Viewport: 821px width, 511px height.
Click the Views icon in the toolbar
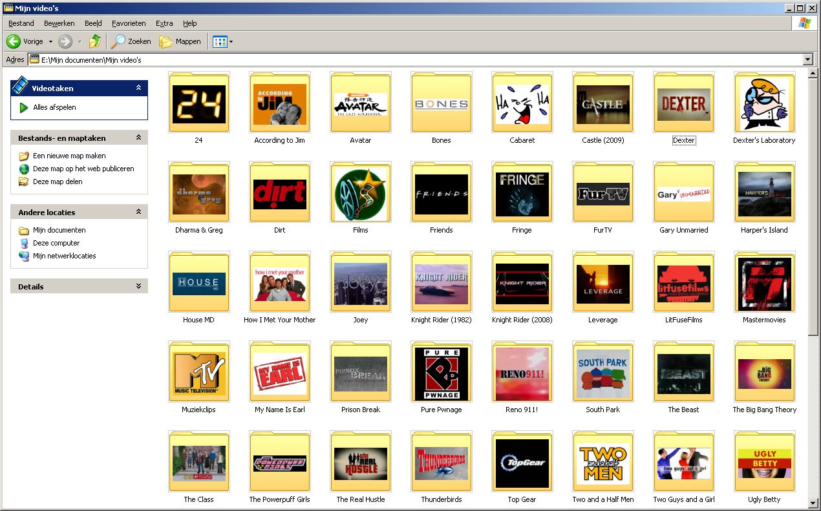[220, 41]
